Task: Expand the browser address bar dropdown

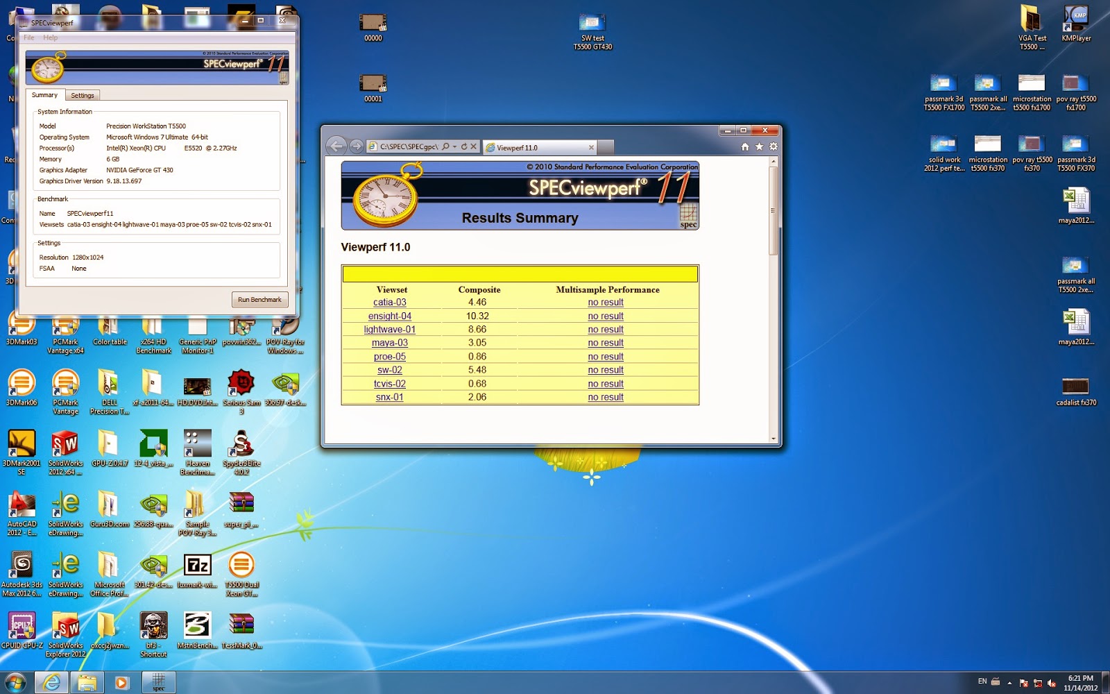Action: [x=454, y=146]
